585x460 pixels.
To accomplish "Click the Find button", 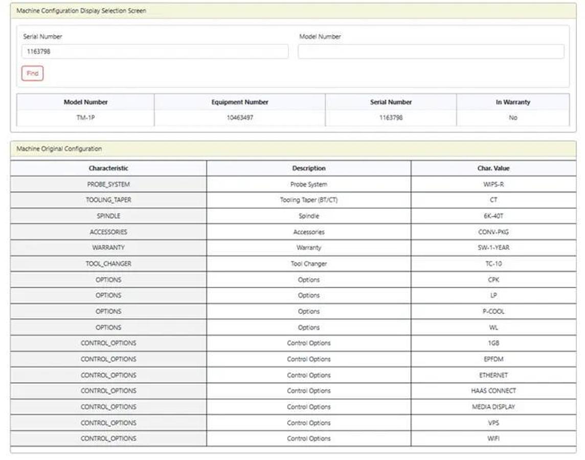I will 33,74.
